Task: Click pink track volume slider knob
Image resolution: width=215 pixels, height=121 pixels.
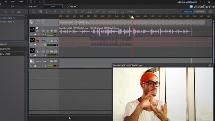Action: [x=35, y=34]
